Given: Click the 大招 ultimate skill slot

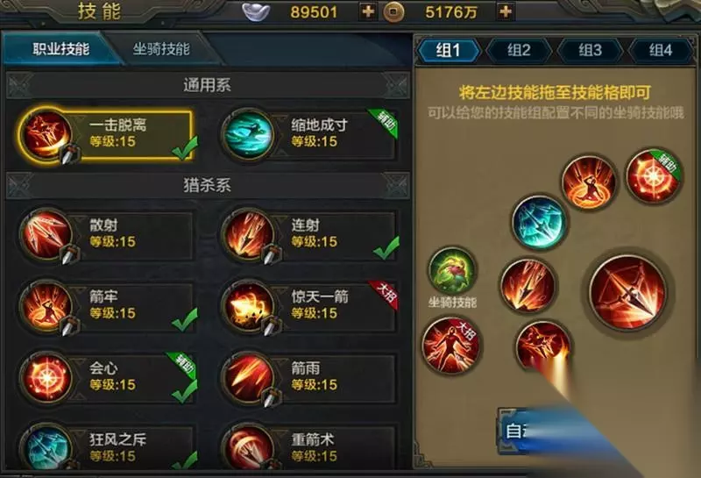Looking at the screenshot, I should (x=450, y=346).
